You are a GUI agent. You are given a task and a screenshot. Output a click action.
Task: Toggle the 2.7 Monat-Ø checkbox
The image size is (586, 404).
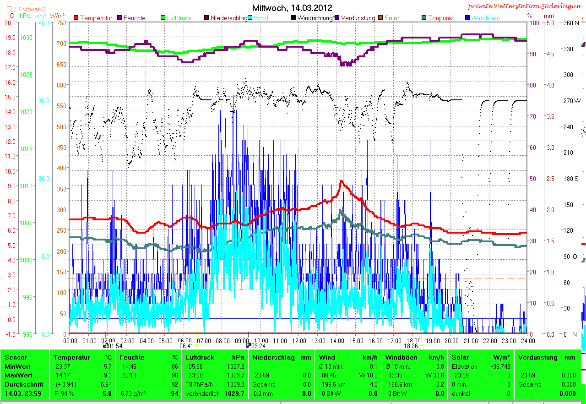[9, 9]
